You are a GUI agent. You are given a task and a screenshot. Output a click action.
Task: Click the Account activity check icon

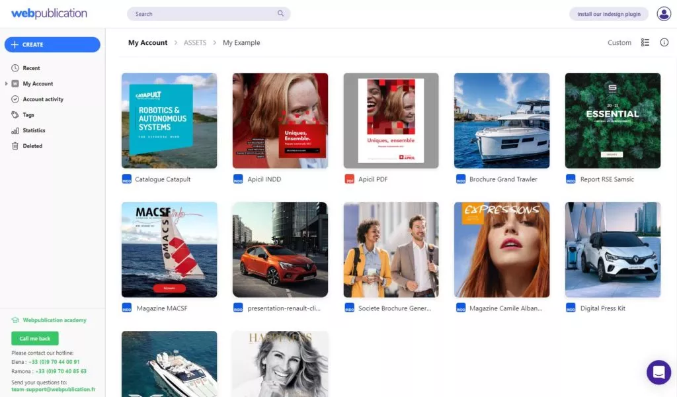(15, 99)
